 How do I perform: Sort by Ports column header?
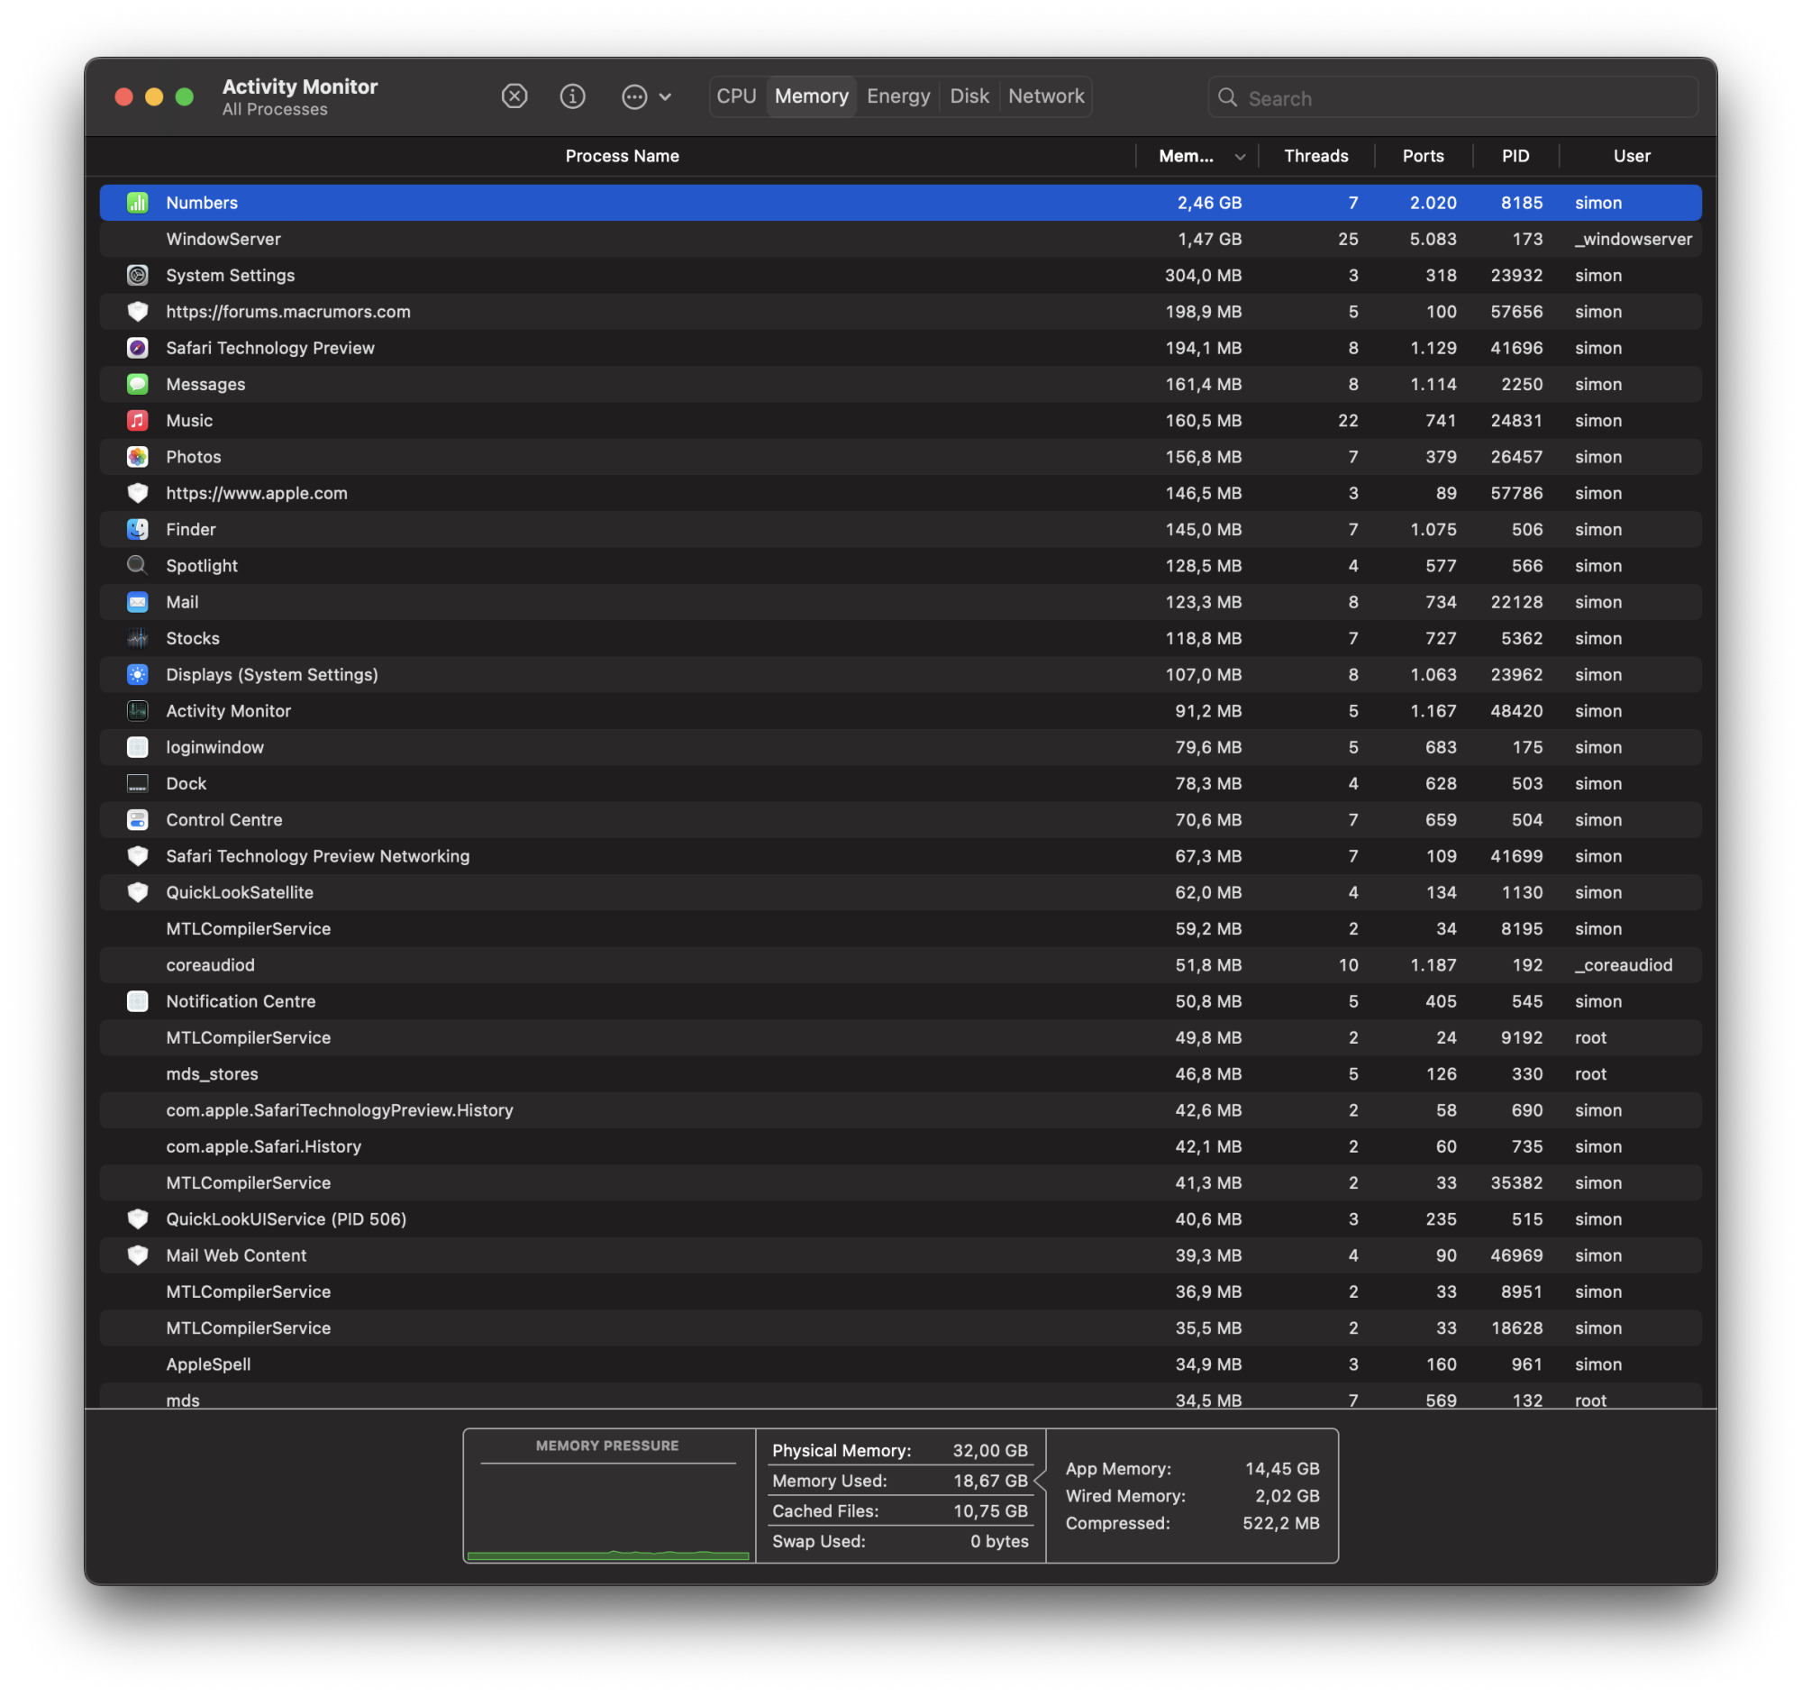point(1423,156)
